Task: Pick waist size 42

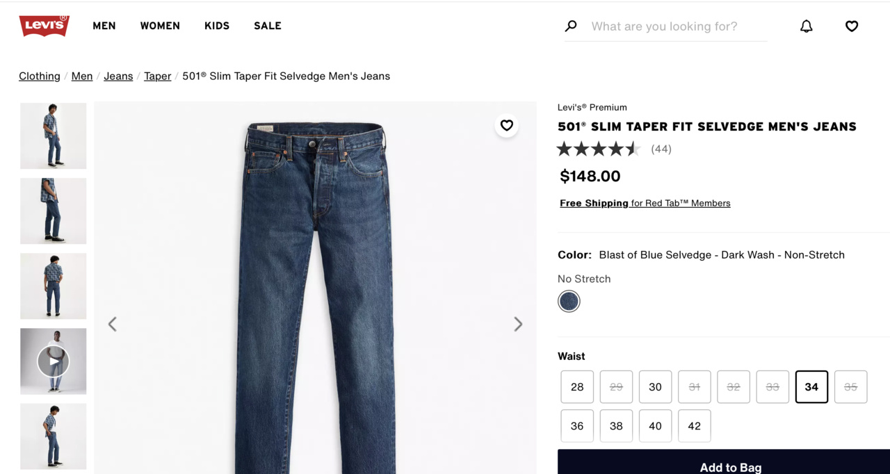Action: 694,426
